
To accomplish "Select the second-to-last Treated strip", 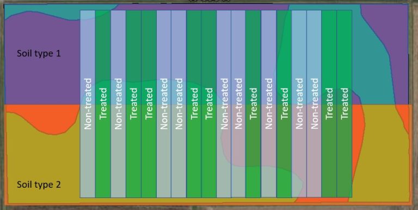I will (x=329, y=104).
